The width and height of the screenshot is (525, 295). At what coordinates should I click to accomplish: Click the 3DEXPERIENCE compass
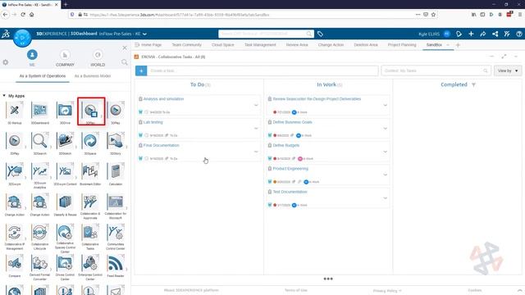[x=22, y=38]
